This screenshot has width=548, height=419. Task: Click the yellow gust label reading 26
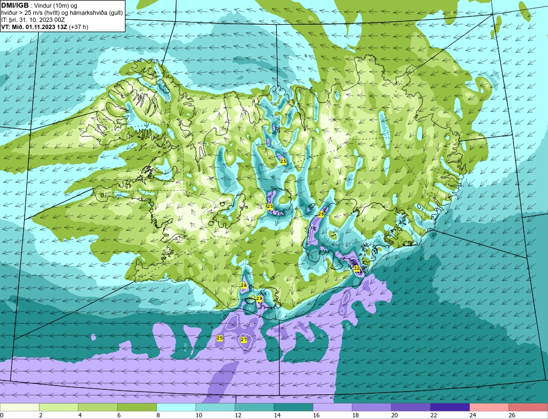[x=321, y=214]
